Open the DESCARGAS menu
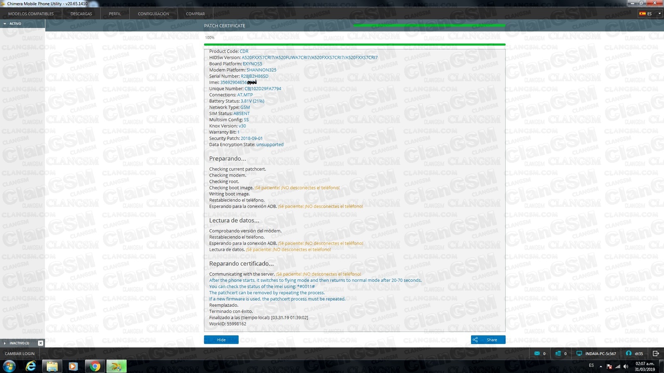Screen dimensions: 664x373 coord(81,14)
